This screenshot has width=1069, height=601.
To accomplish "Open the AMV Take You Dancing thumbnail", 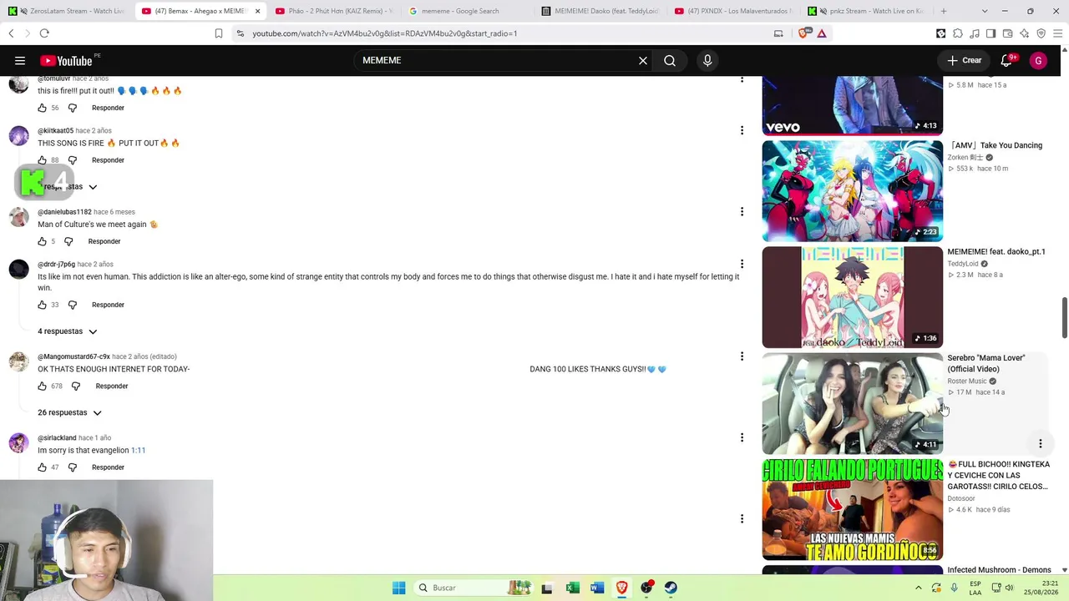I will click(852, 191).
